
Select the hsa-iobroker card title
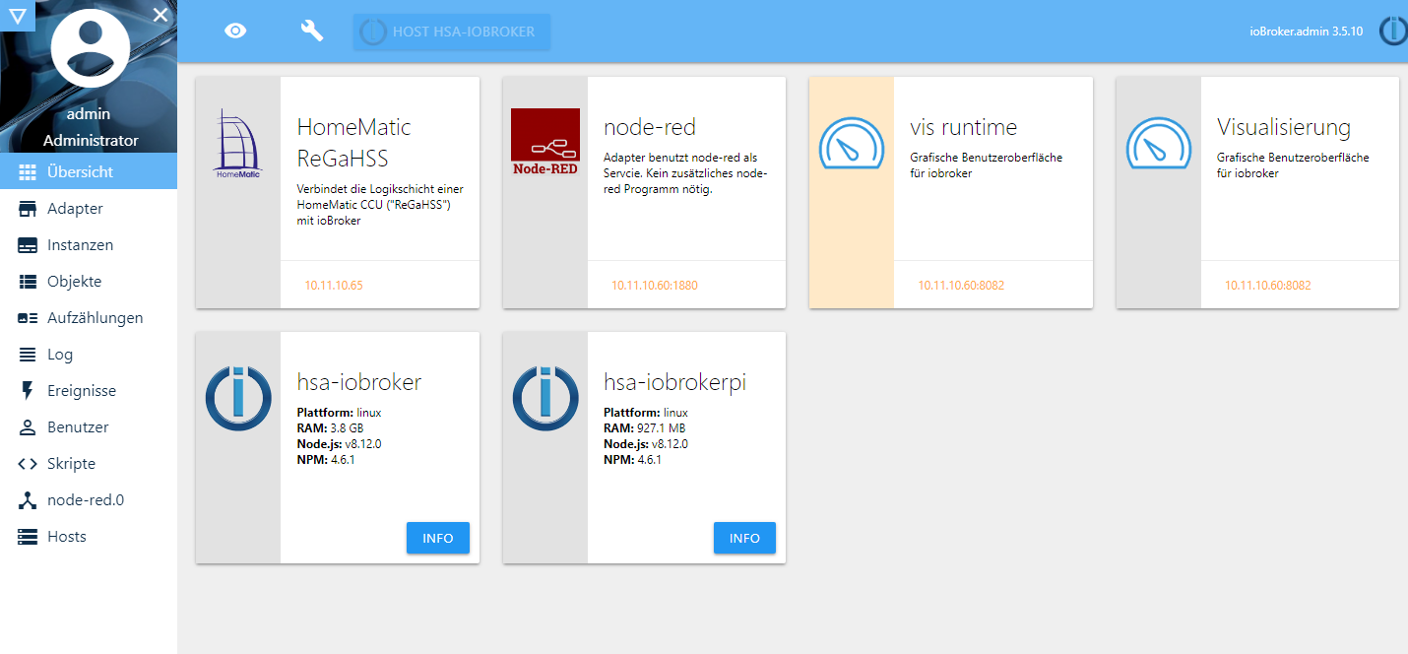point(359,382)
